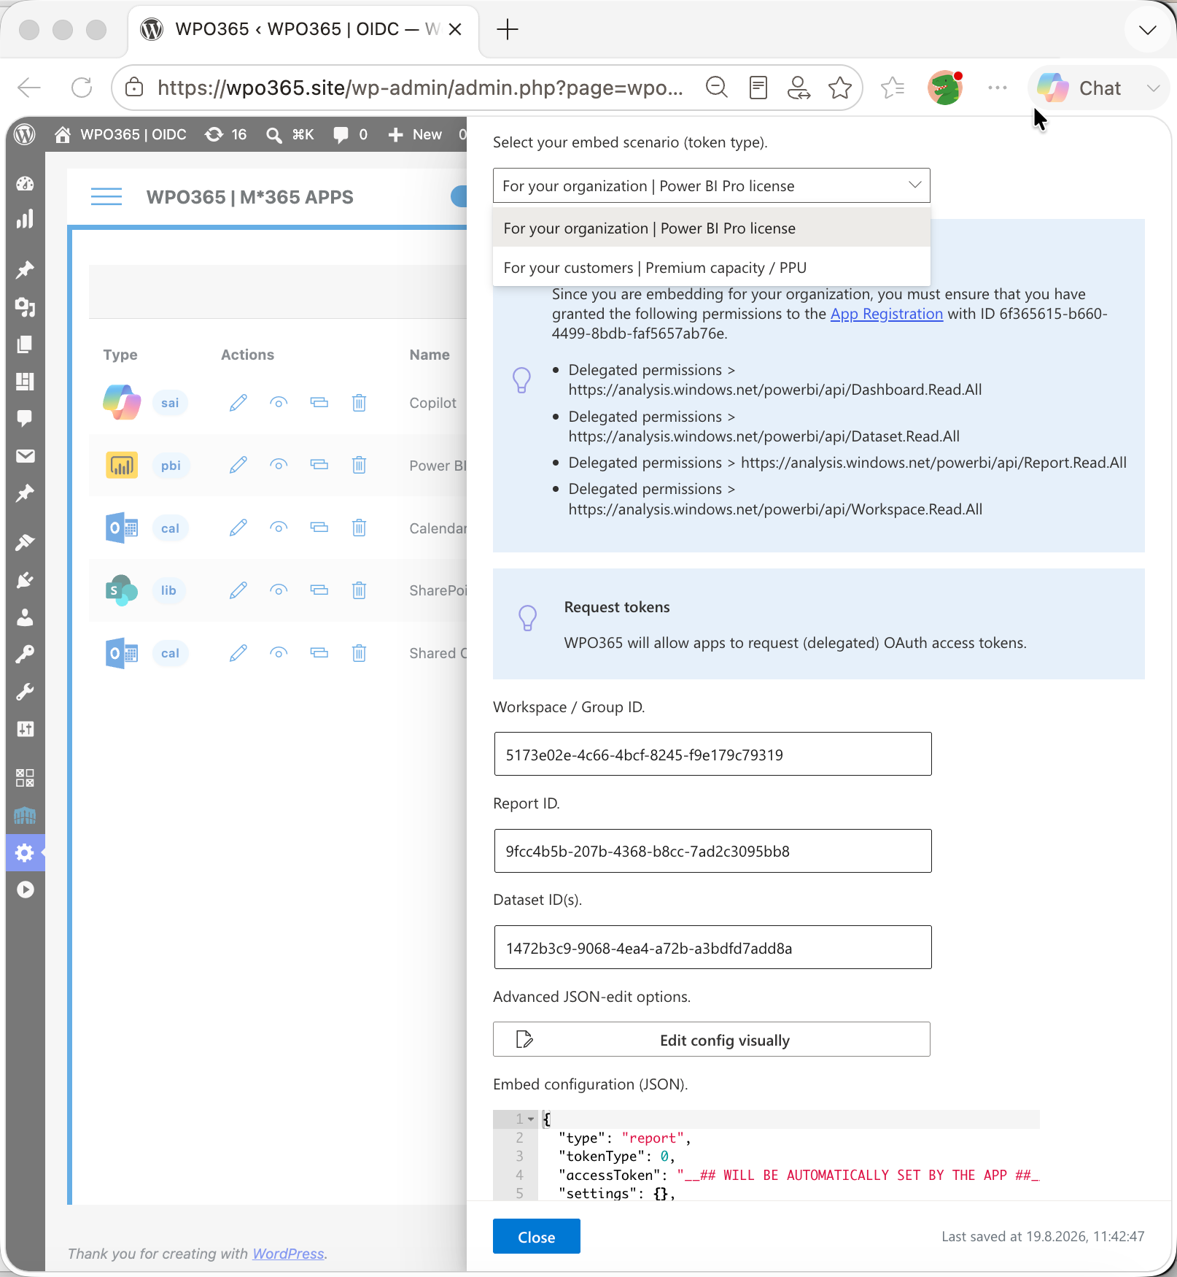Select 'For your organization | Power BI Pro license' option
Screen dimensions: 1177x1277
[x=712, y=228]
